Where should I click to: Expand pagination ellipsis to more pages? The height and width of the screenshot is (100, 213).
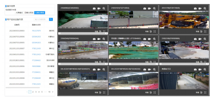tap(46, 92)
